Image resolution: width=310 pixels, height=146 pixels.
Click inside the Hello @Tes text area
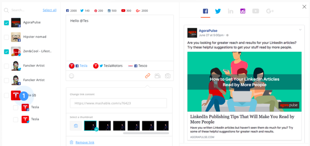click(x=120, y=38)
